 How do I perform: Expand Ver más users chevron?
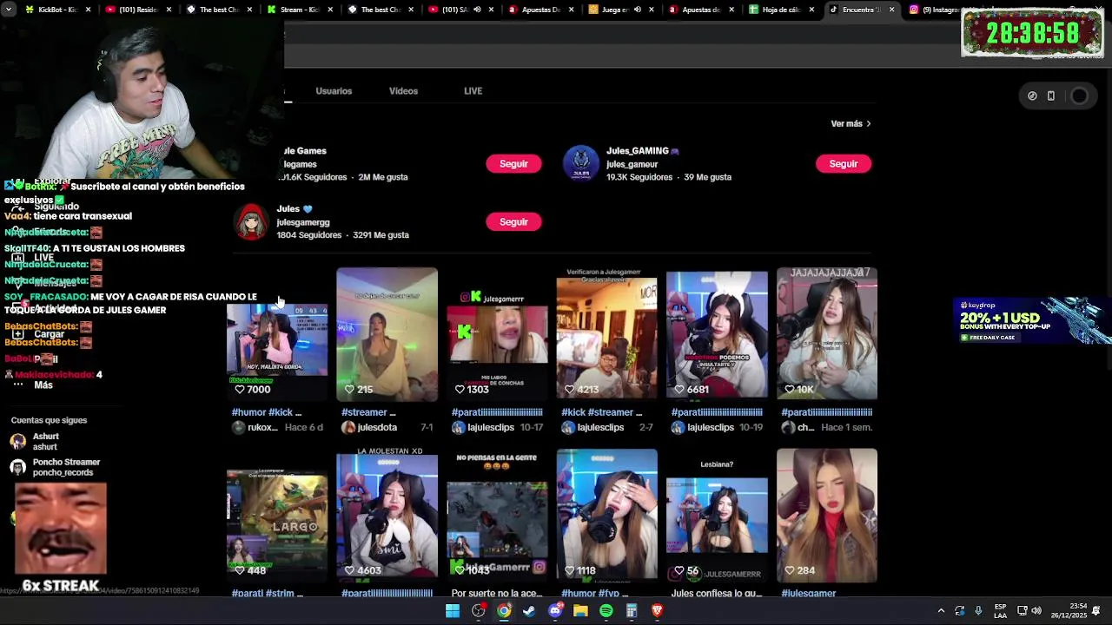[868, 123]
